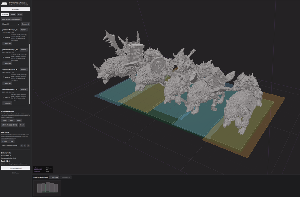Click the Load models button
This screenshot has height=197, width=300.
pyautogui.click(x=16, y=9)
